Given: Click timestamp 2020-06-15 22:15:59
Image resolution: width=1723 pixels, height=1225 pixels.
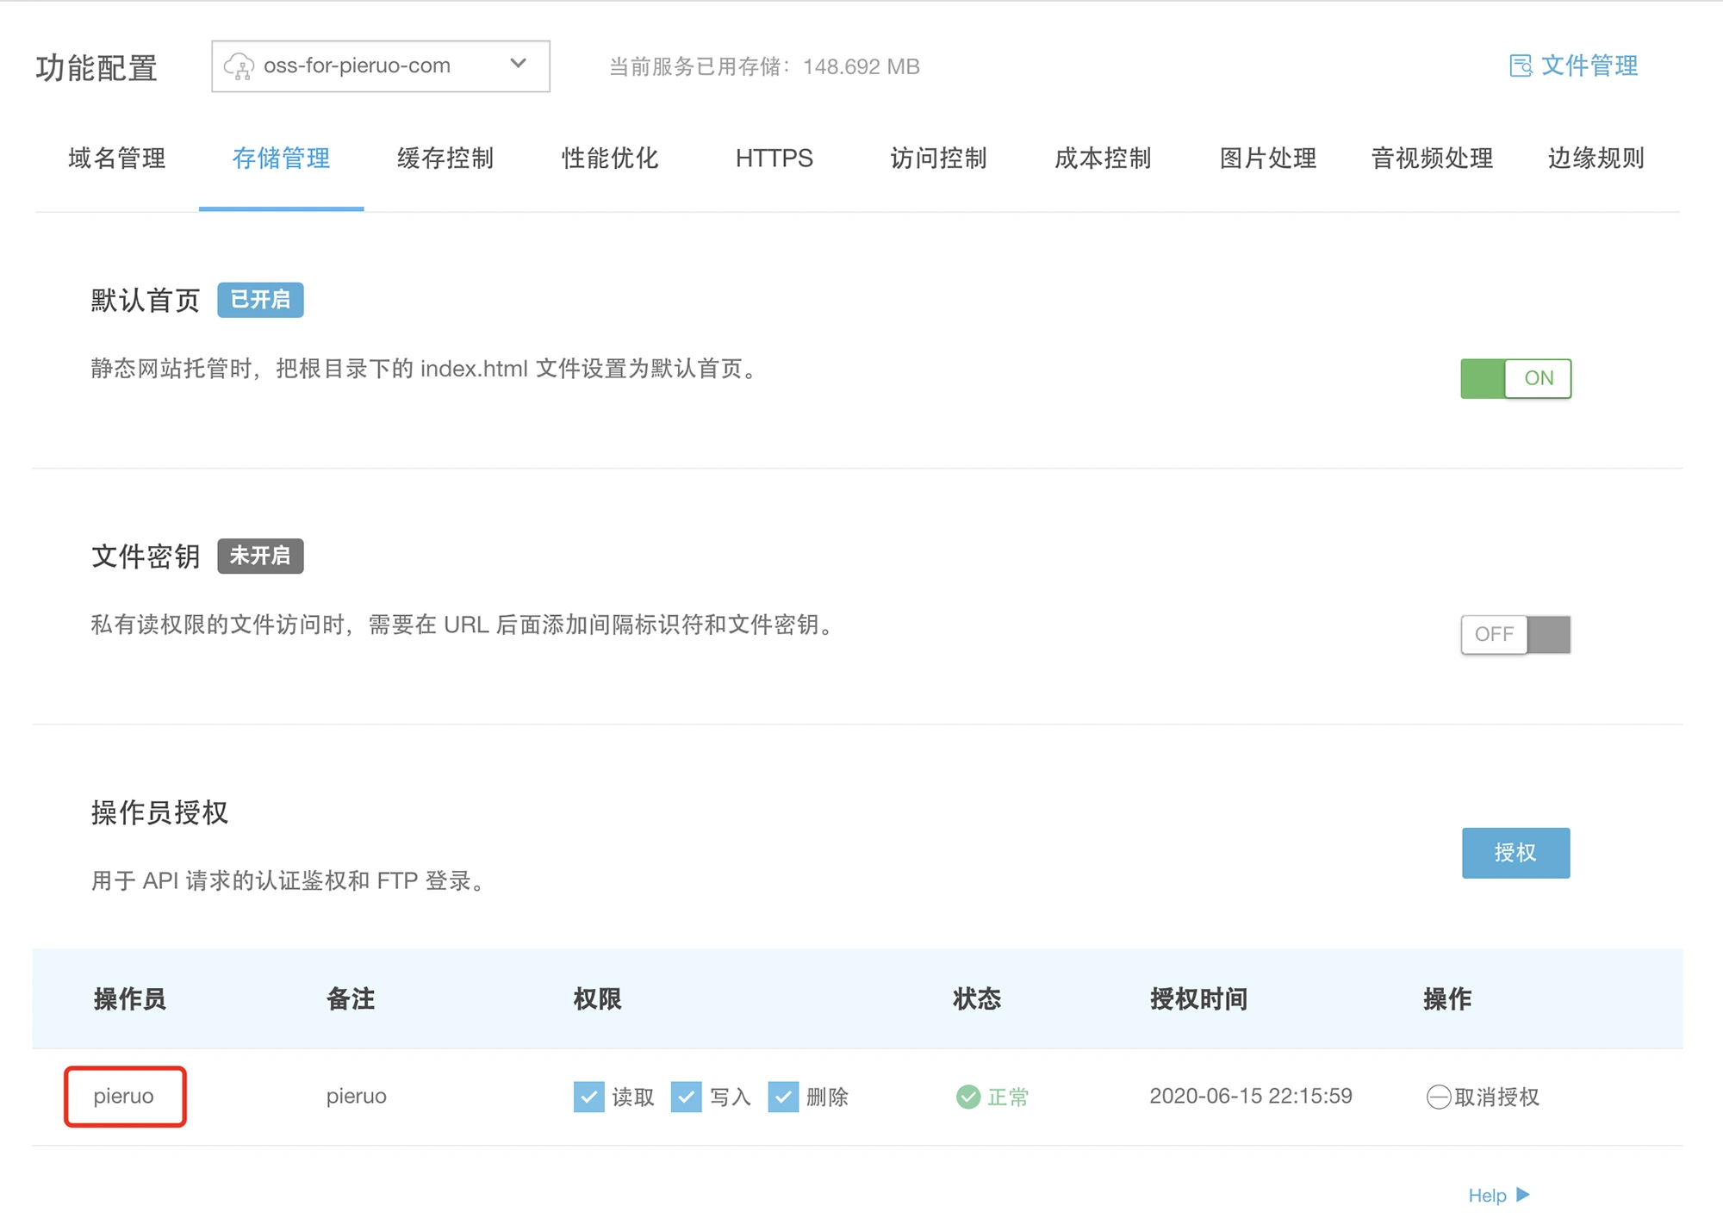Looking at the screenshot, I should 1251,1096.
